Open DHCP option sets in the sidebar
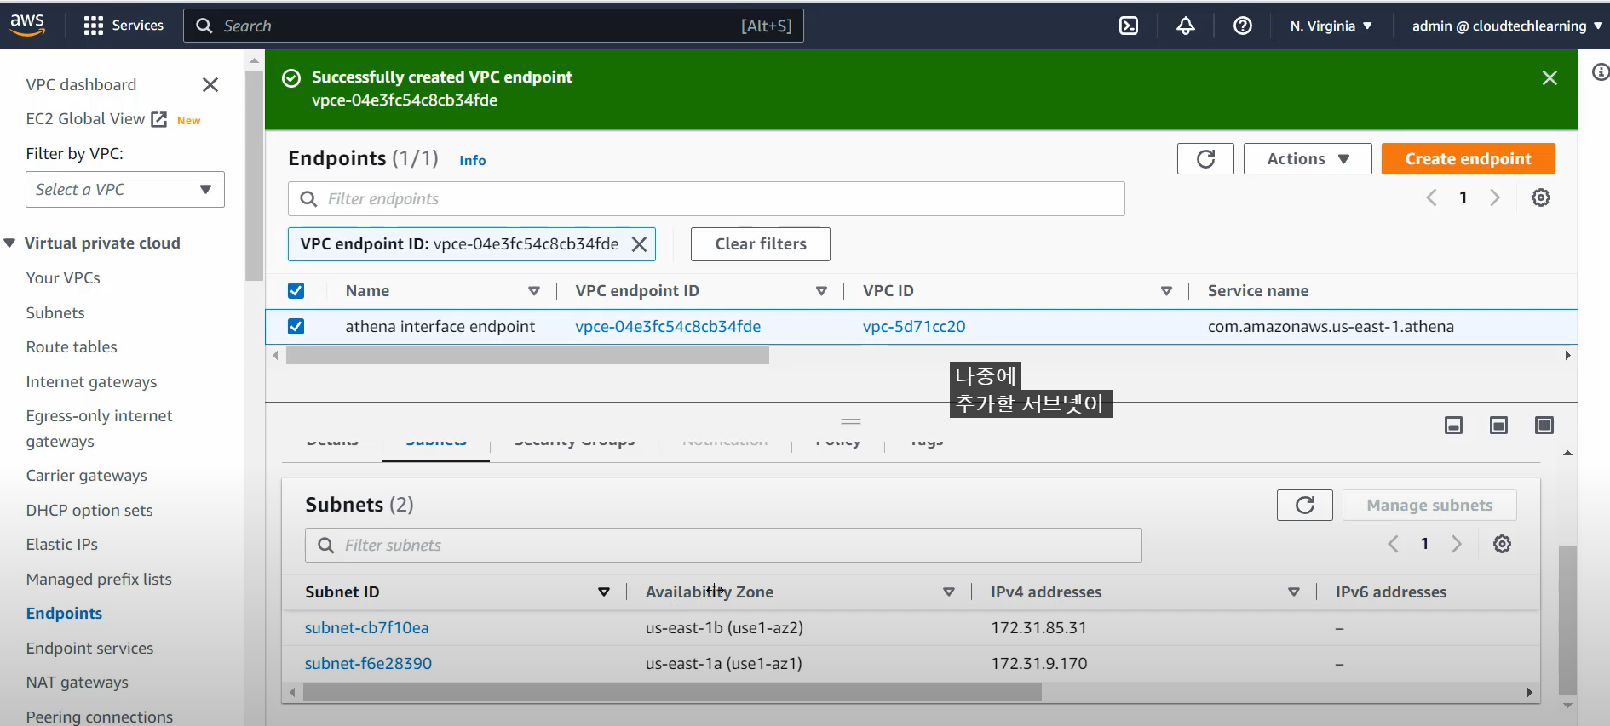 89,511
